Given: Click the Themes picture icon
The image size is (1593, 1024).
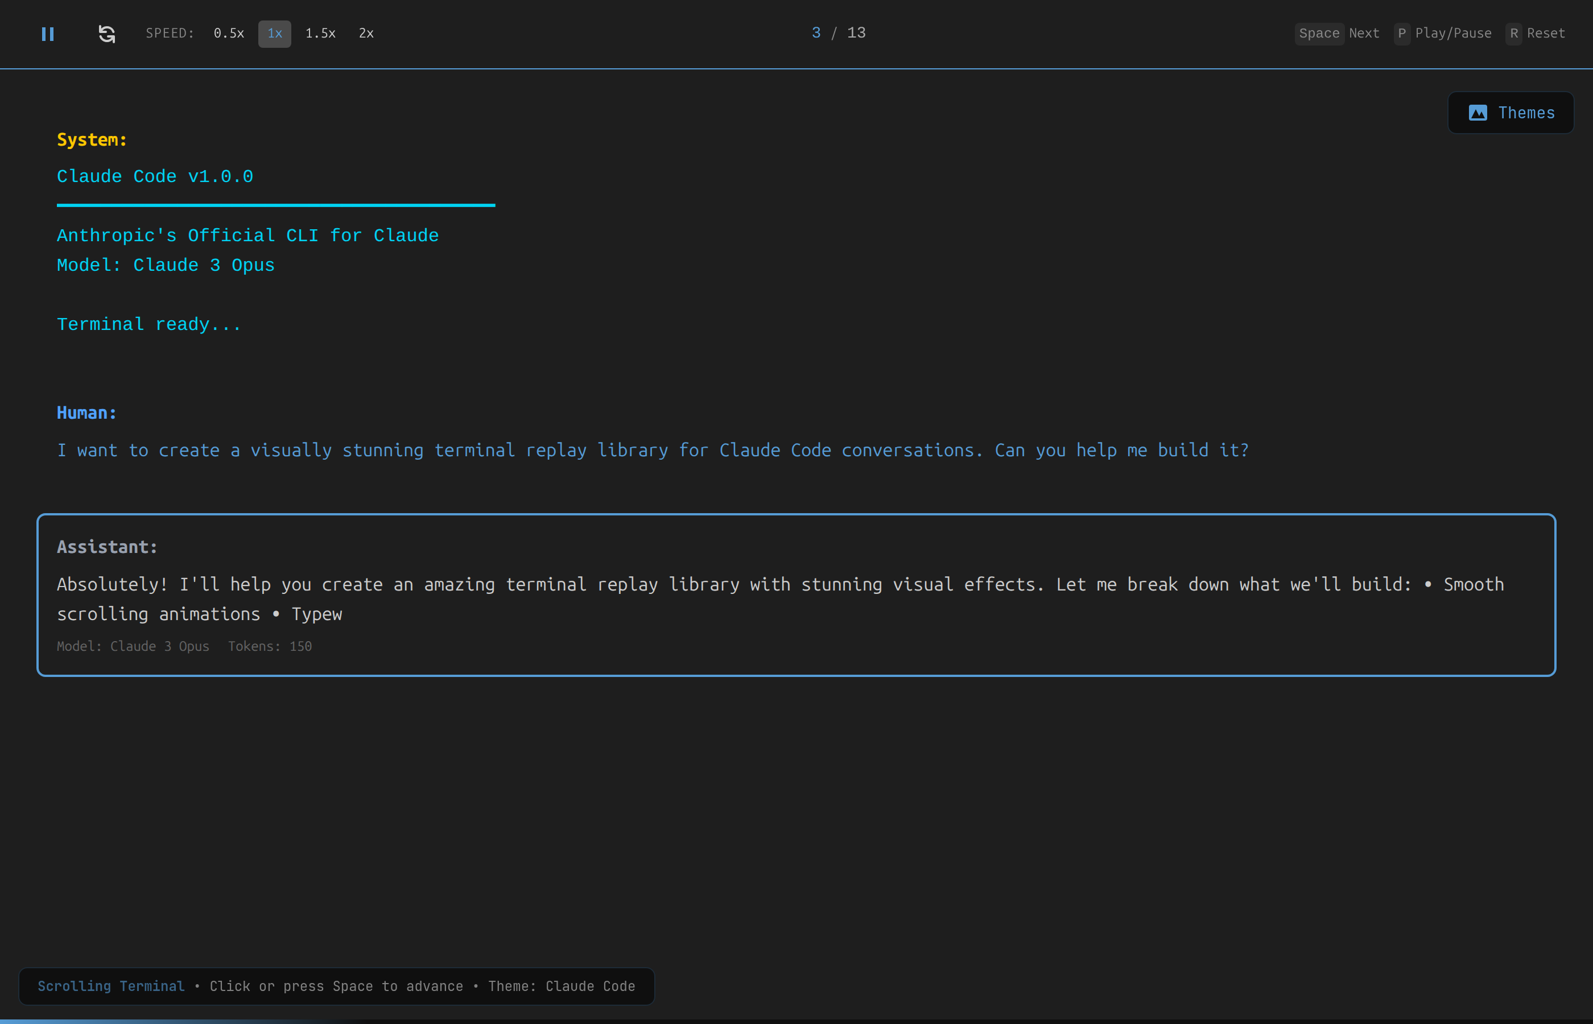Looking at the screenshot, I should pos(1478,113).
